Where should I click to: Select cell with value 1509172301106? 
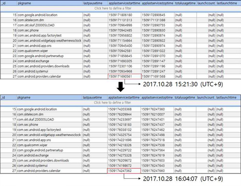[x=125, y=66]
